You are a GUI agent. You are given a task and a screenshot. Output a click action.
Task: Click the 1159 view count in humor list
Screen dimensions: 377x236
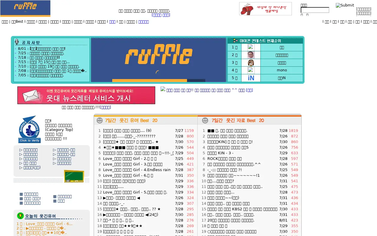coord(189,130)
